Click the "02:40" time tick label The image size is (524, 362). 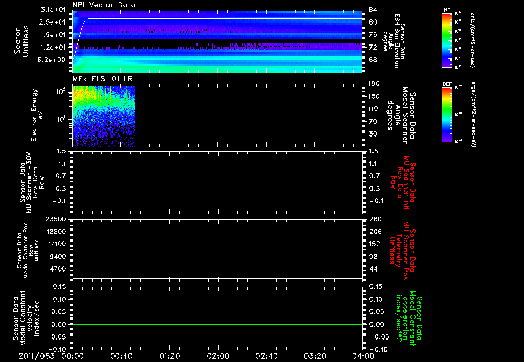point(266,356)
